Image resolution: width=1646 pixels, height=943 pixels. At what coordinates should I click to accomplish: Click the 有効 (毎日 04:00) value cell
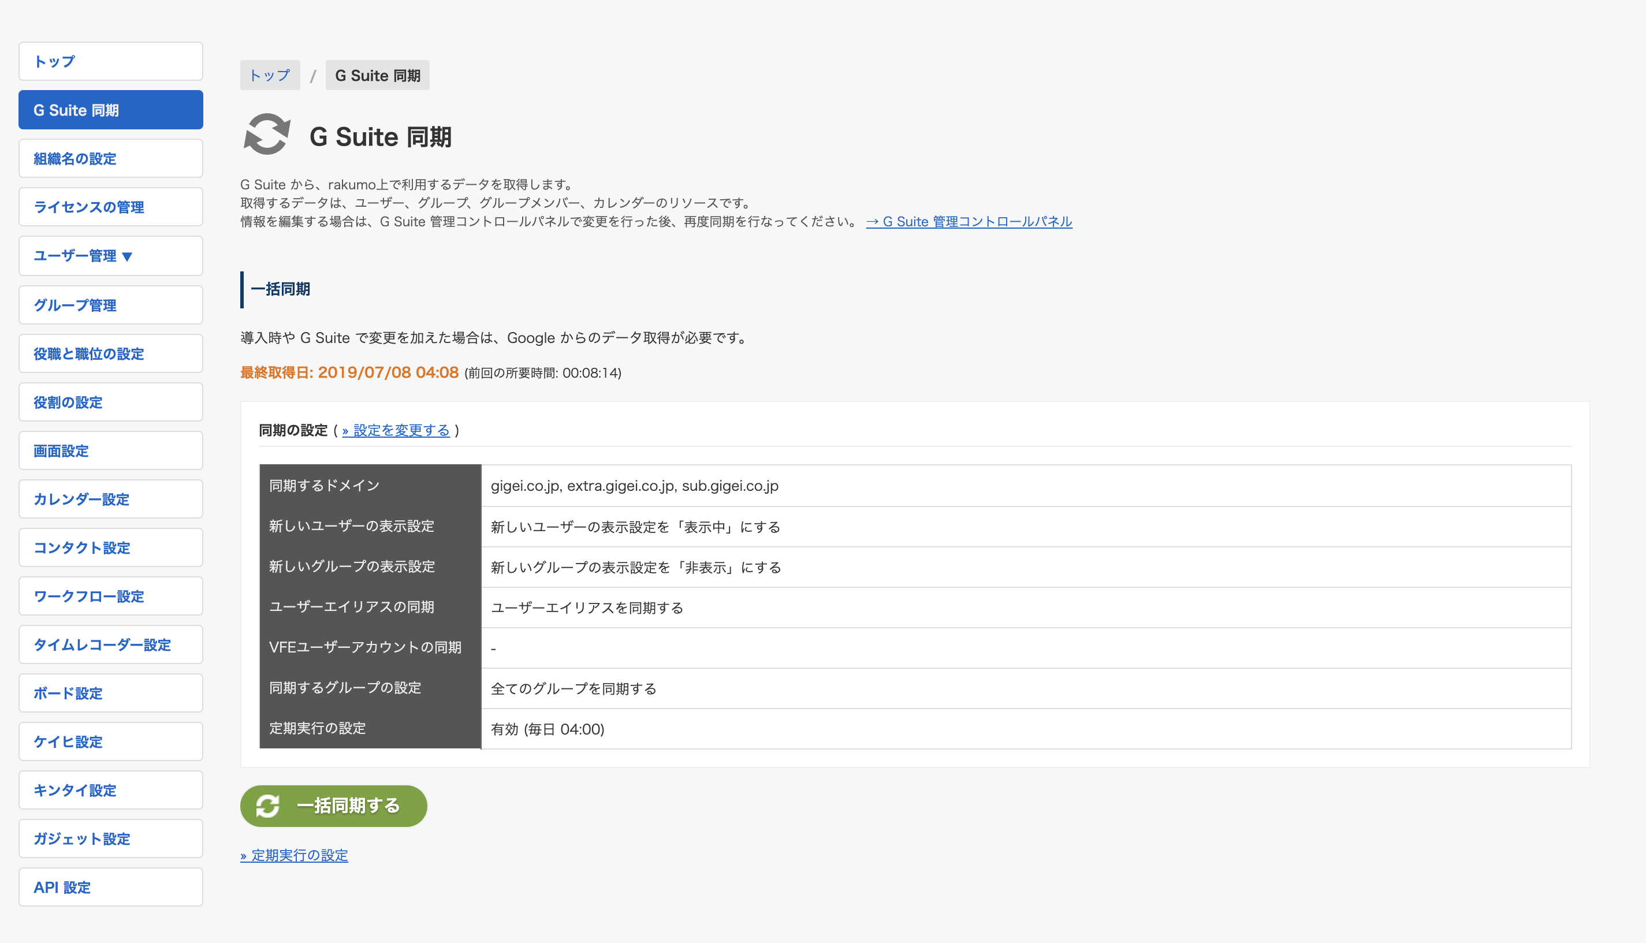[1026, 729]
